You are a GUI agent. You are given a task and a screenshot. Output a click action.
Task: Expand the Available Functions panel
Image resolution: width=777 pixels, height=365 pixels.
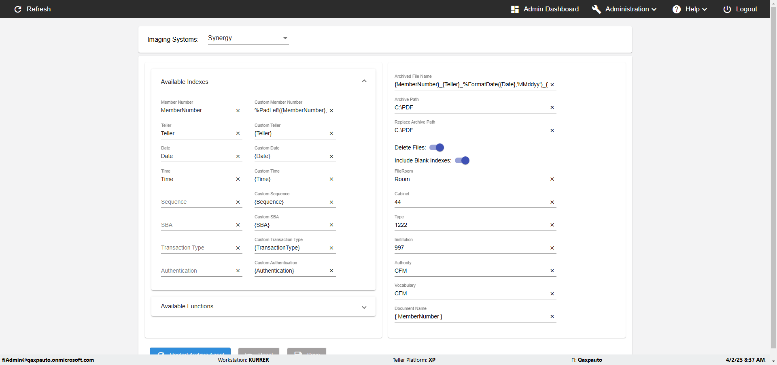[364, 307]
